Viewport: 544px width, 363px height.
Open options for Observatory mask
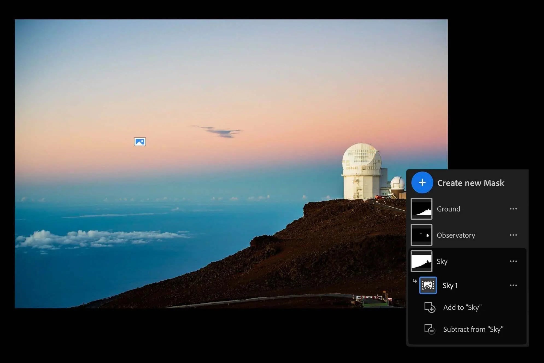coord(513,235)
